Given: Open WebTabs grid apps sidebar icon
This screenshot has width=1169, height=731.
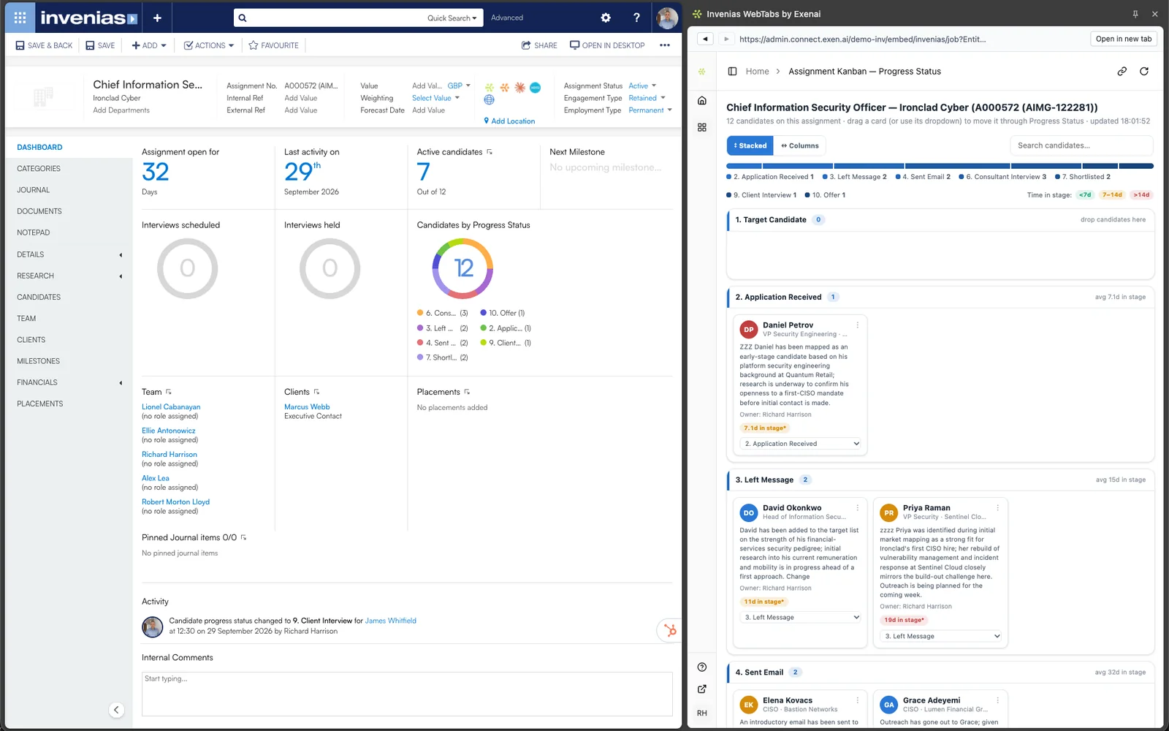Looking at the screenshot, I should 702,127.
